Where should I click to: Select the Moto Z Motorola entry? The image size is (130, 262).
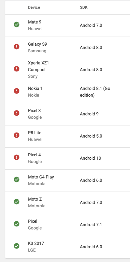coord(37,202)
